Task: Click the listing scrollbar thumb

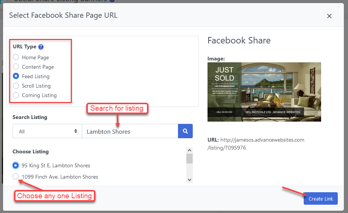Action: (190, 158)
